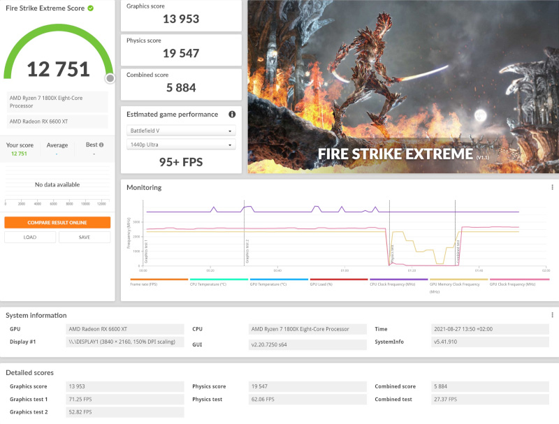
Task: Click Graphics test 2 value 52.82 FPS
Action: (125, 412)
